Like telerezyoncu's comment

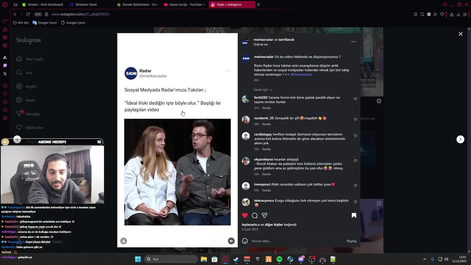(355, 202)
